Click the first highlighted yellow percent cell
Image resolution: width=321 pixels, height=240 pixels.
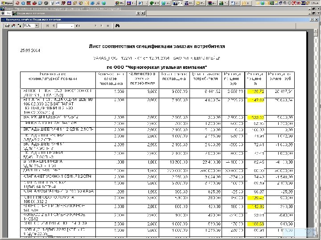click(256, 92)
